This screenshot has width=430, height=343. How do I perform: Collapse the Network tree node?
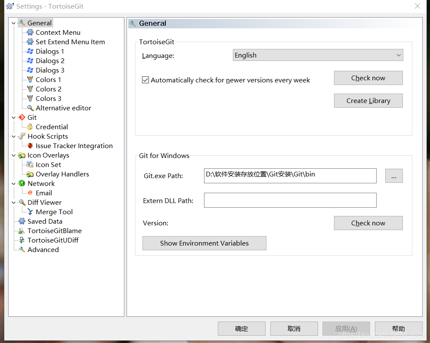(13, 184)
